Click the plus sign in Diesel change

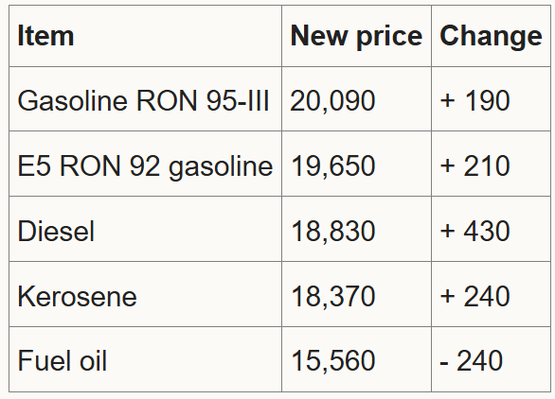coord(447,231)
